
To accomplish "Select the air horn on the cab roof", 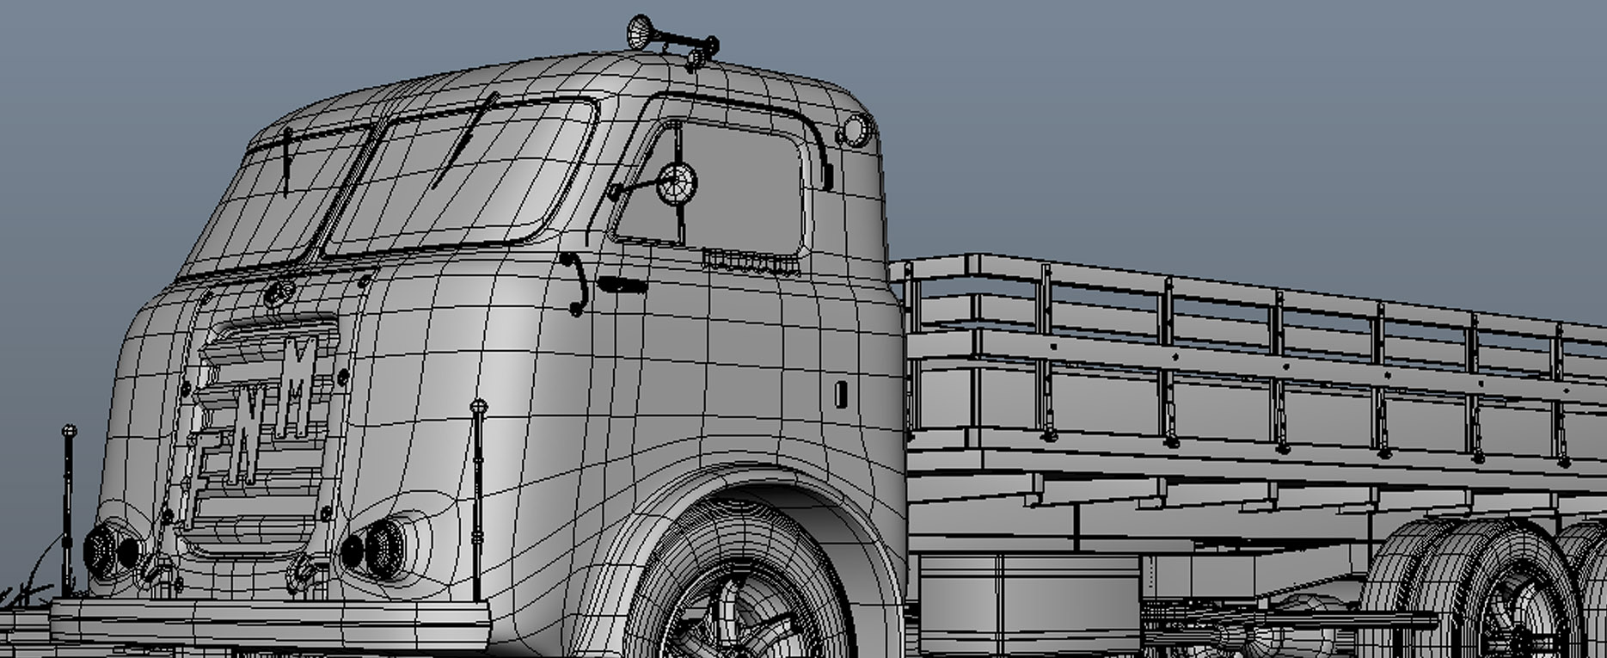I will click(668, 37).
